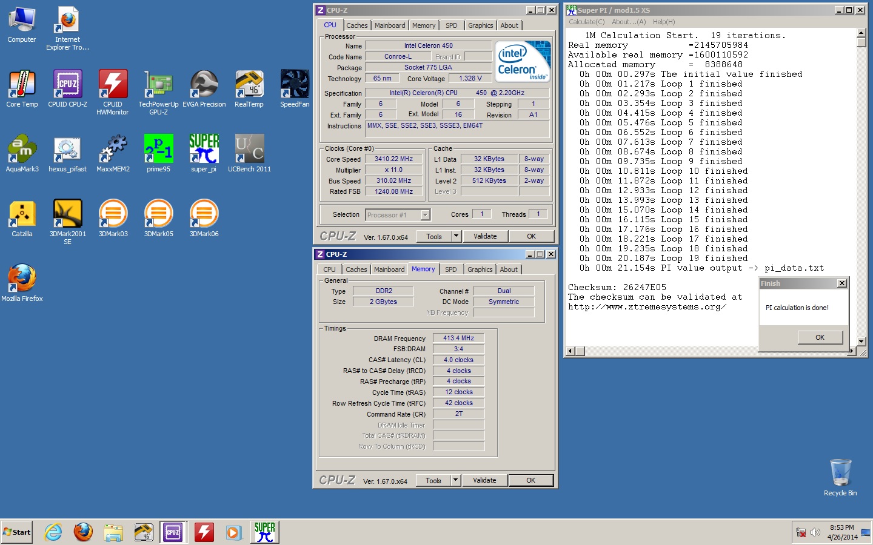This screenshot has width=873, height=545.
Task: Launch CPUID CPU-Z desktop shortcut
Action: 67,89
